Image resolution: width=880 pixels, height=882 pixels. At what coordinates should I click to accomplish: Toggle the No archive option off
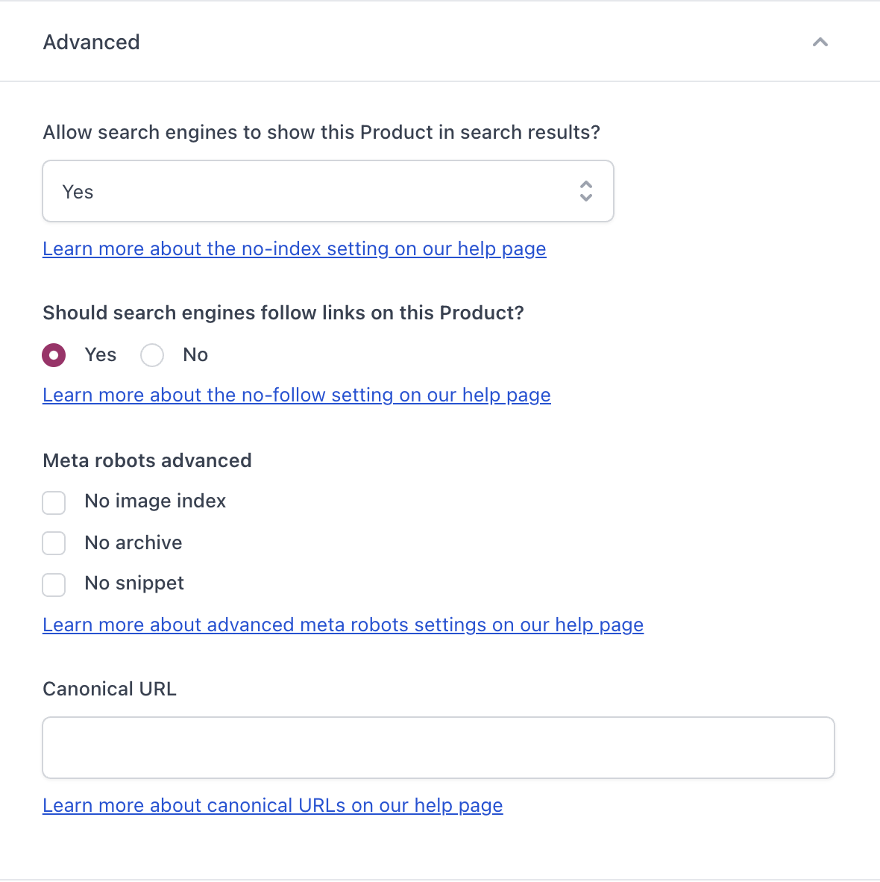click(53, 543)
